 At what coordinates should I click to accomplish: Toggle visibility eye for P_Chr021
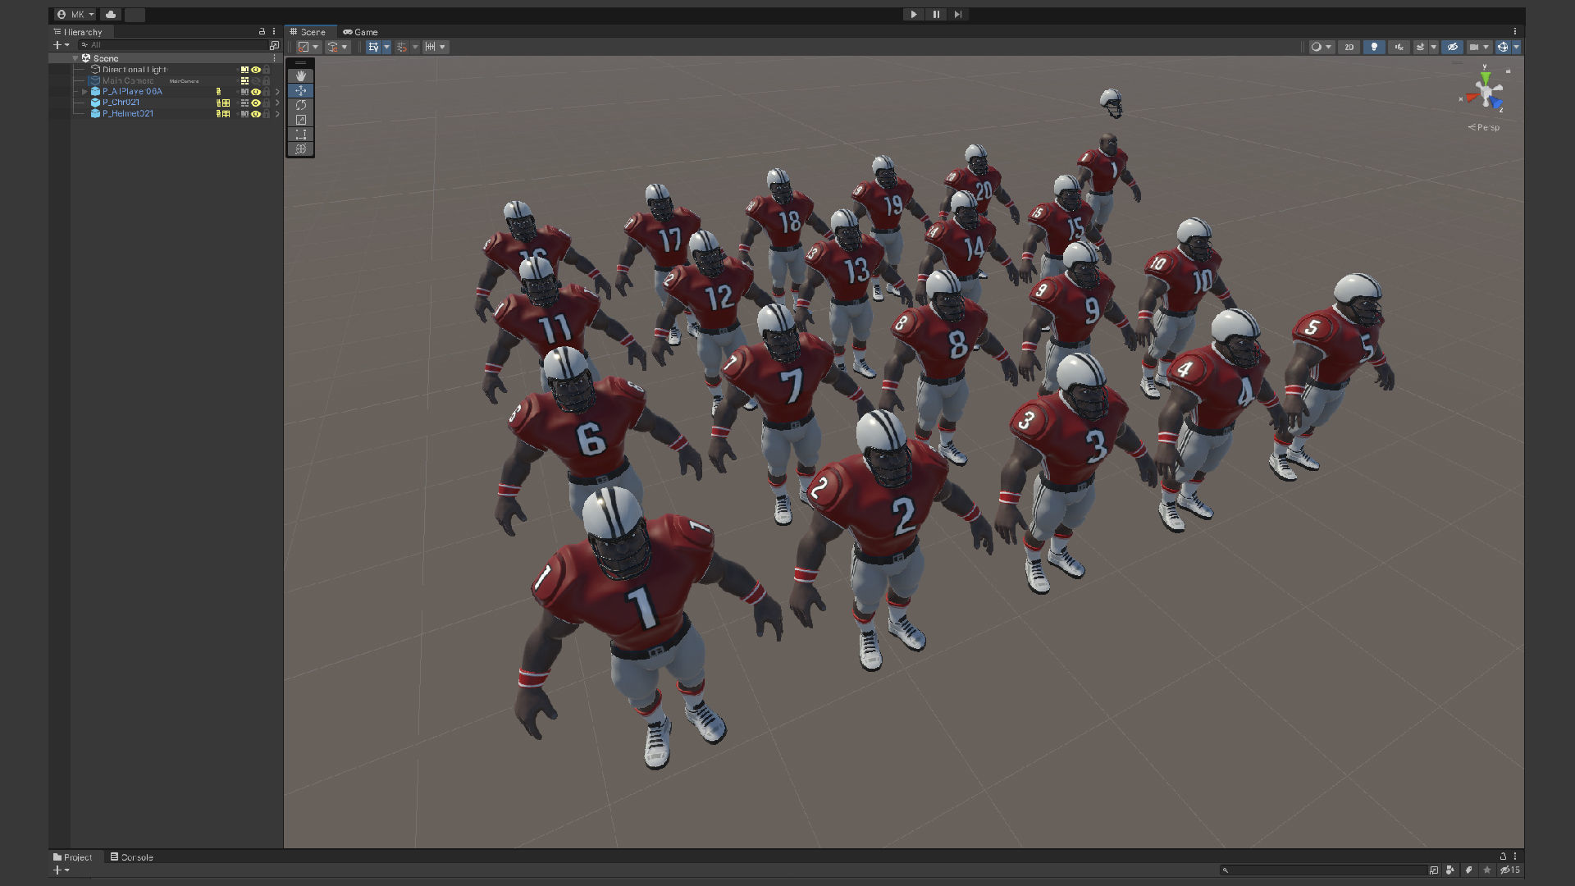[x=256, y=103]
